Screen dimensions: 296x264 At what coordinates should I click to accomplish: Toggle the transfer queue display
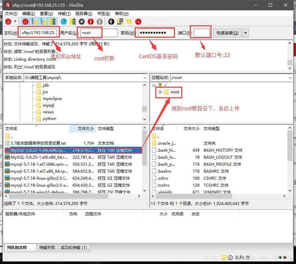52,21
